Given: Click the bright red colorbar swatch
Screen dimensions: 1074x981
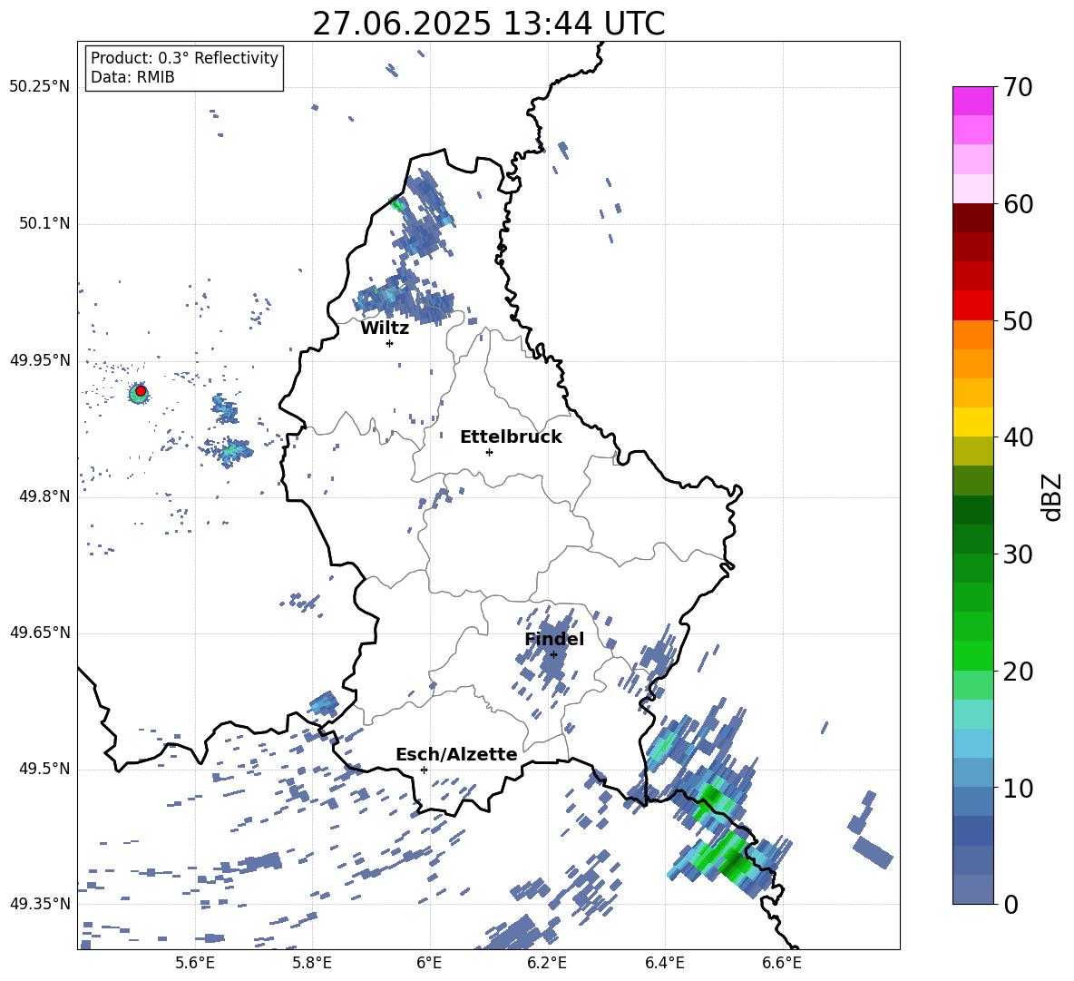Looking at the screenshot, I should (x=972, y=306).
